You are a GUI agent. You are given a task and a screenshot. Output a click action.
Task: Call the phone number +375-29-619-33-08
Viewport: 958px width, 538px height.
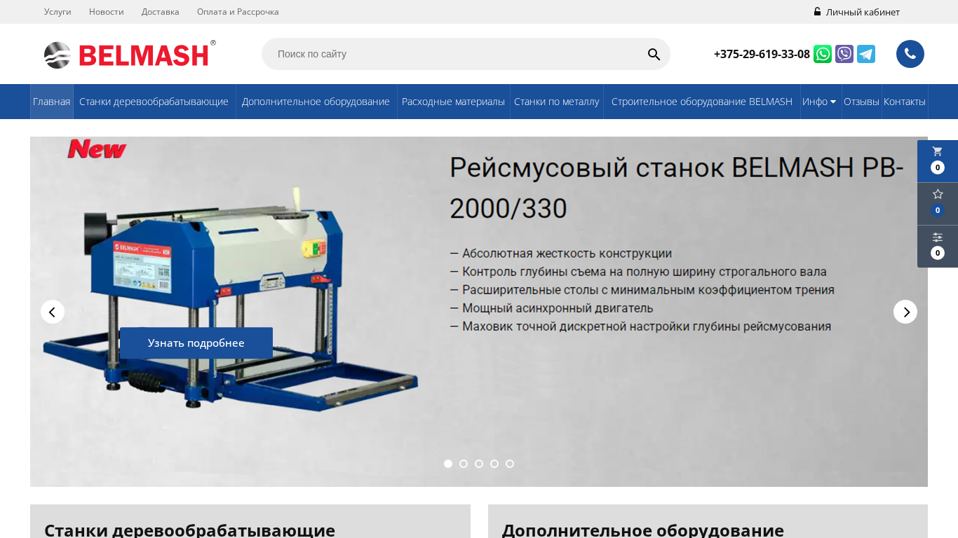coord(762,54)
